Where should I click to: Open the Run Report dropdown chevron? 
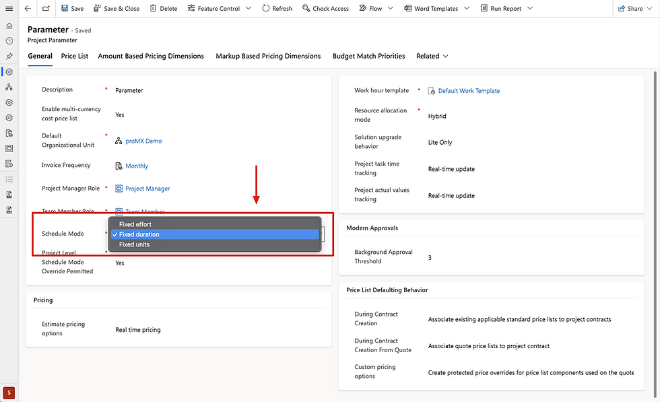coord(529,8)
